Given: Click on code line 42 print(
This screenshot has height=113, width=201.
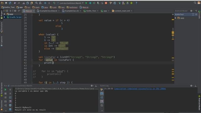Looking at the screenshot, I should [x=49, y=63].
